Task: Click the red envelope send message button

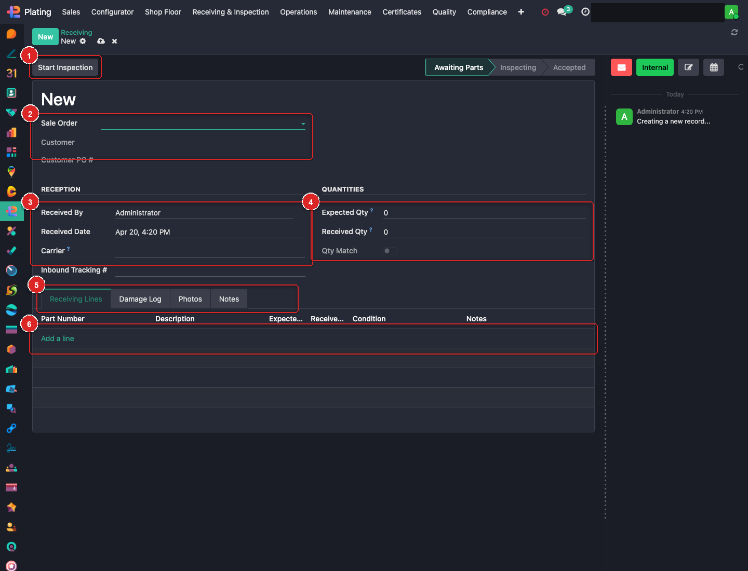Action: click(x=621, y=67)
